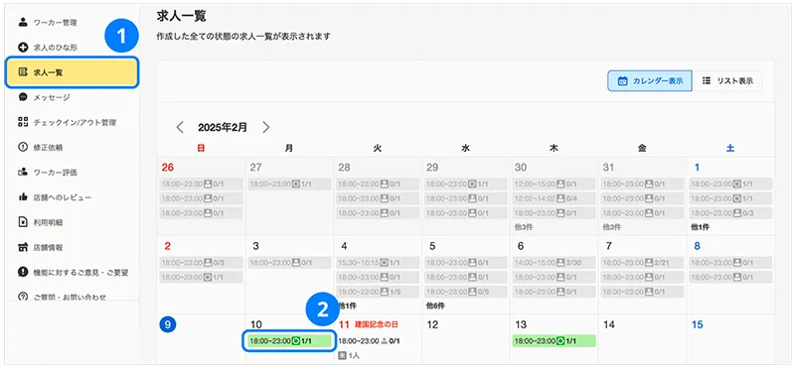Click the document icon beside 利用明細

(x=22, y=222)
